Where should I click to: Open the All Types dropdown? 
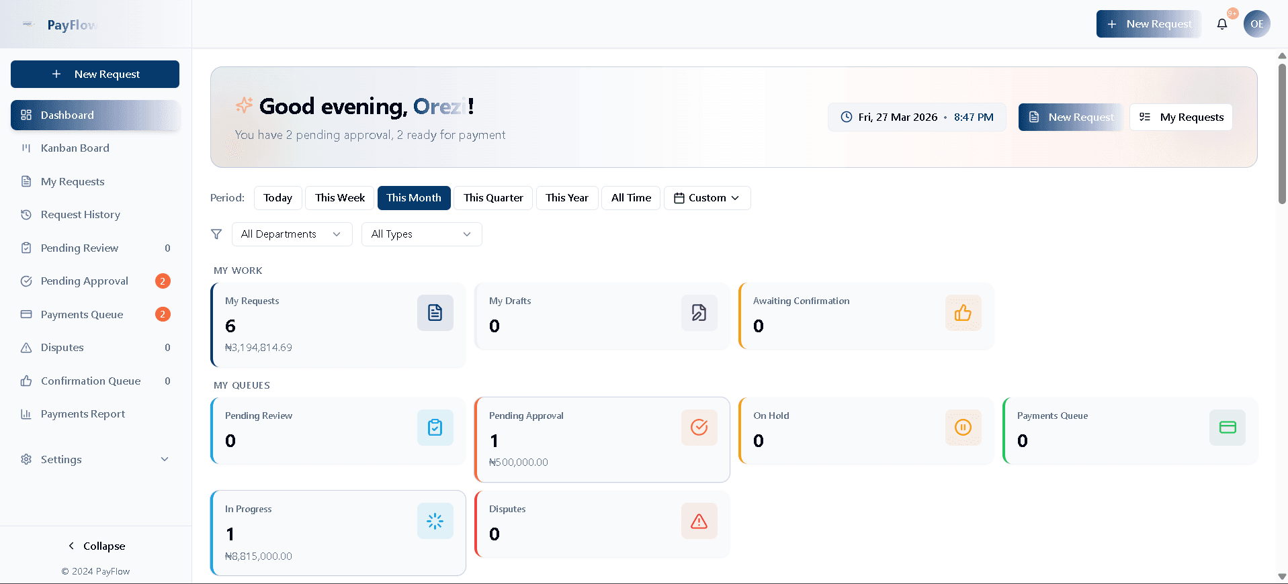click(x=422, y=234)
